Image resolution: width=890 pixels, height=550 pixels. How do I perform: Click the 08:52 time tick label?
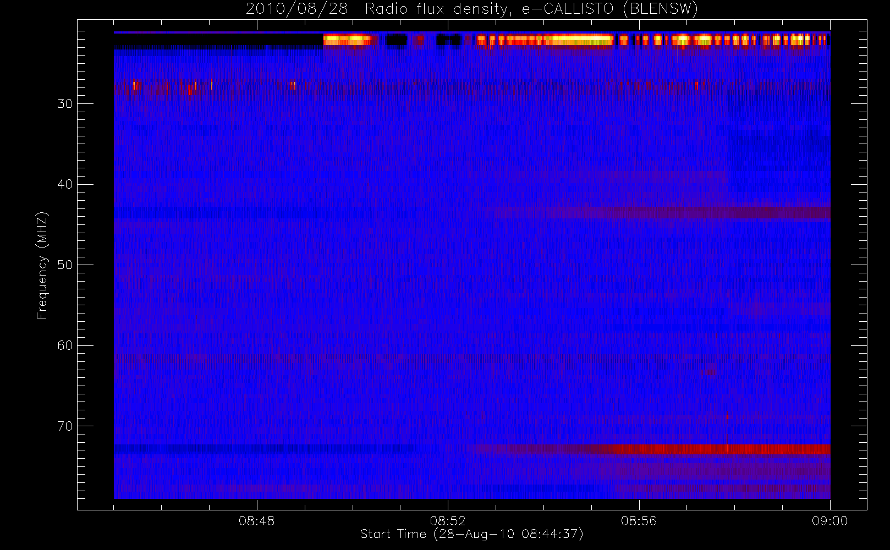[448, 521]
